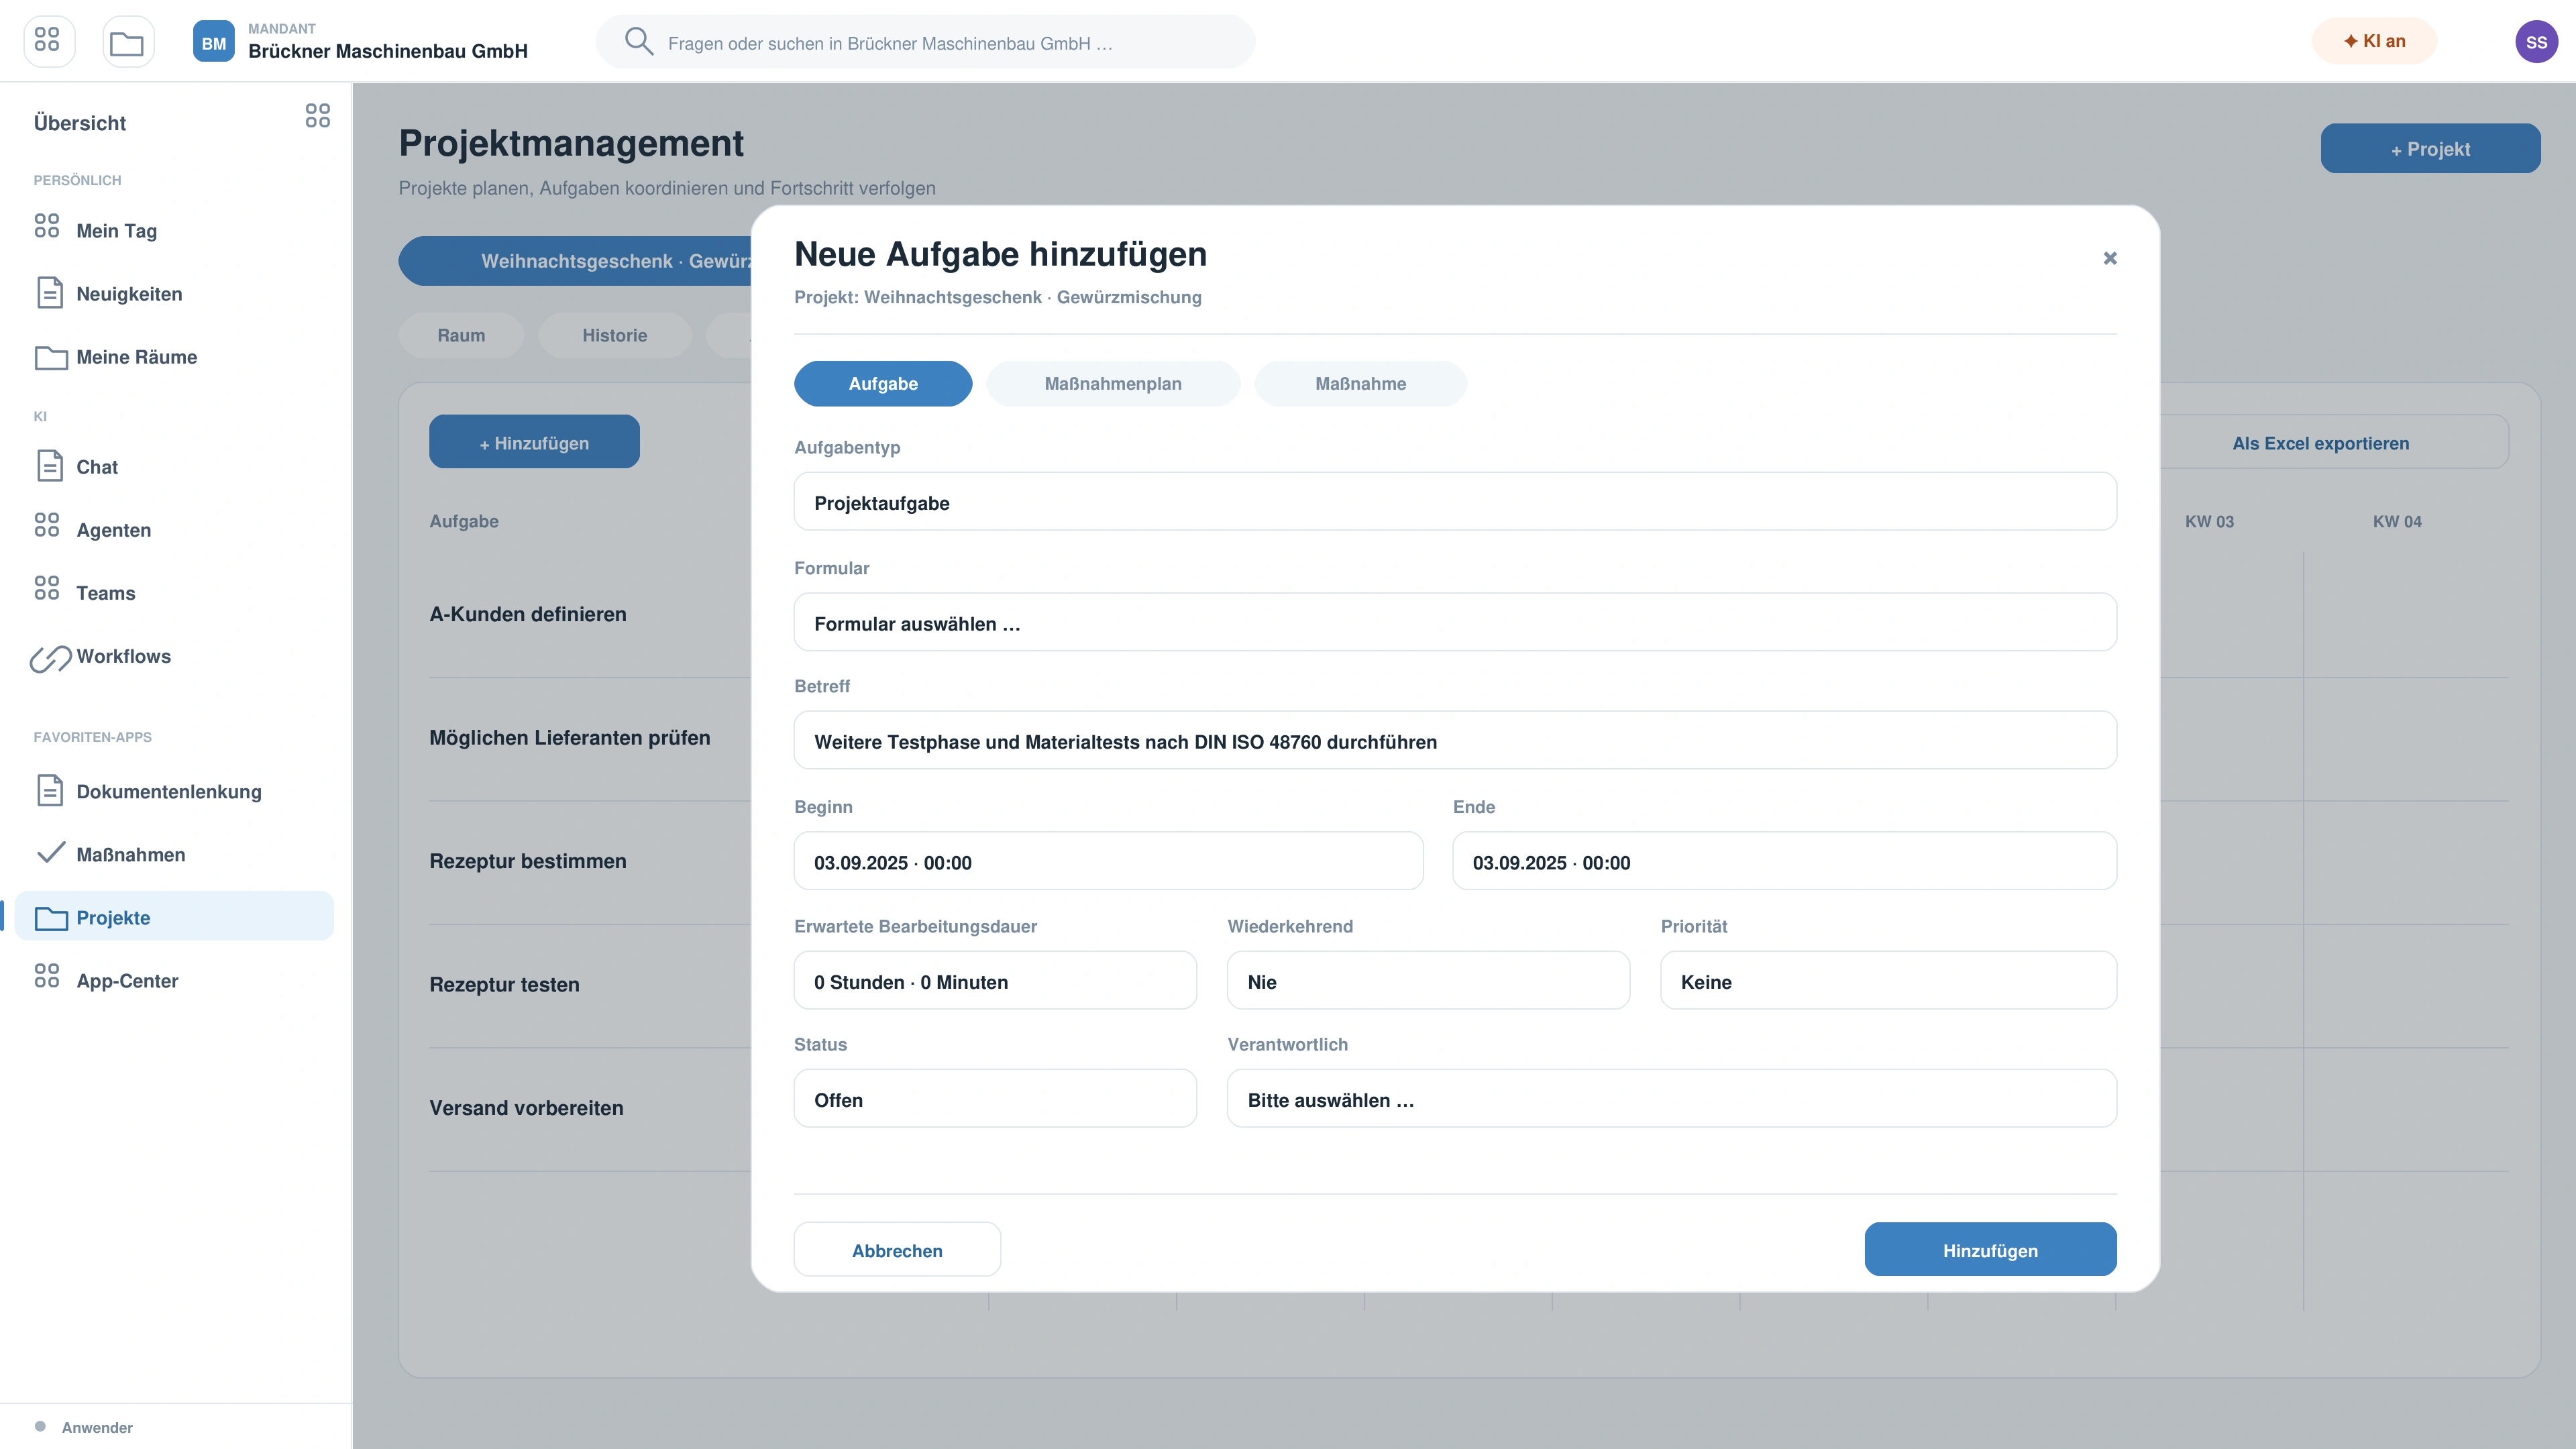This screenshot has width=2576, height=1449.
Task: Open the Verantwortlich Bitte auswählen dropdown
Action: (1672, 1098)
